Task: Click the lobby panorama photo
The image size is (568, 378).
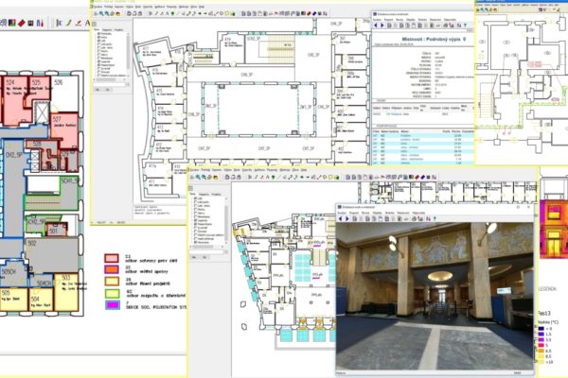Action: click(x=435, y=296)
